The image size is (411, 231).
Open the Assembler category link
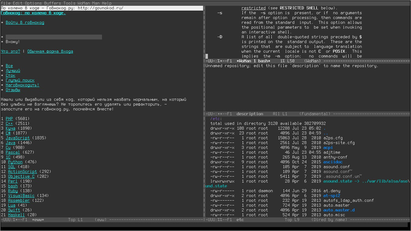click(19, 201)
